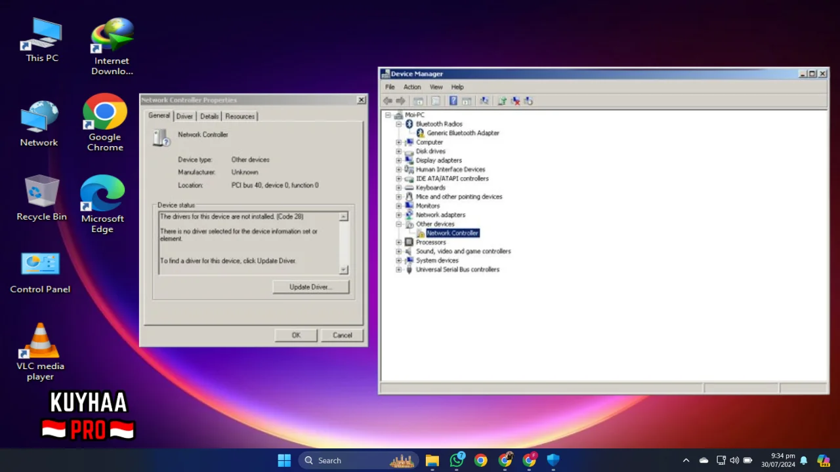840x472 pixels.
Task: Open WhatsApp from the taskbar
Action: [x=457, y=460]
